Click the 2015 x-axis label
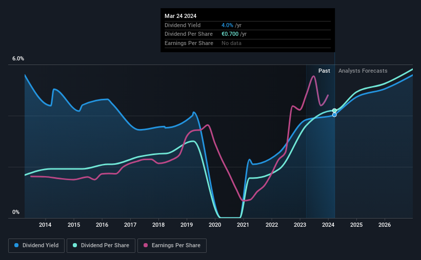This screenshot has width=421, height=260. [x=74, y=225]
